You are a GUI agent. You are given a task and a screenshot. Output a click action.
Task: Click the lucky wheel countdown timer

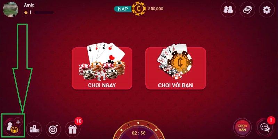[x=139, y=133]
